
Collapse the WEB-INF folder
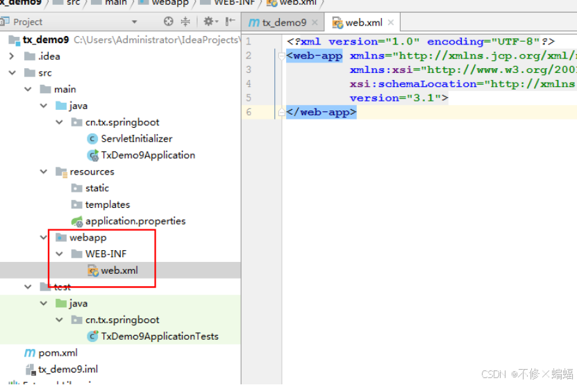(59, 254)
